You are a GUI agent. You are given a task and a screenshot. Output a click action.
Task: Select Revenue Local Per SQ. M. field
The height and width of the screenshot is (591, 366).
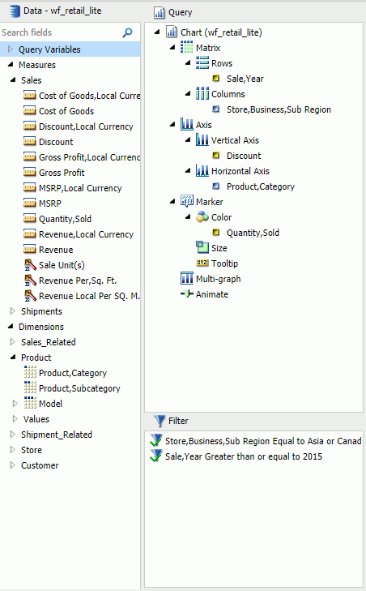[89, 296]
